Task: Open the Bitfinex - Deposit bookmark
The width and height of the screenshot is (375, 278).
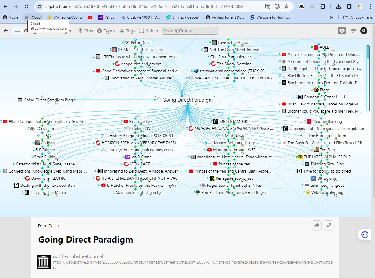Action: (x=183, y=17)
